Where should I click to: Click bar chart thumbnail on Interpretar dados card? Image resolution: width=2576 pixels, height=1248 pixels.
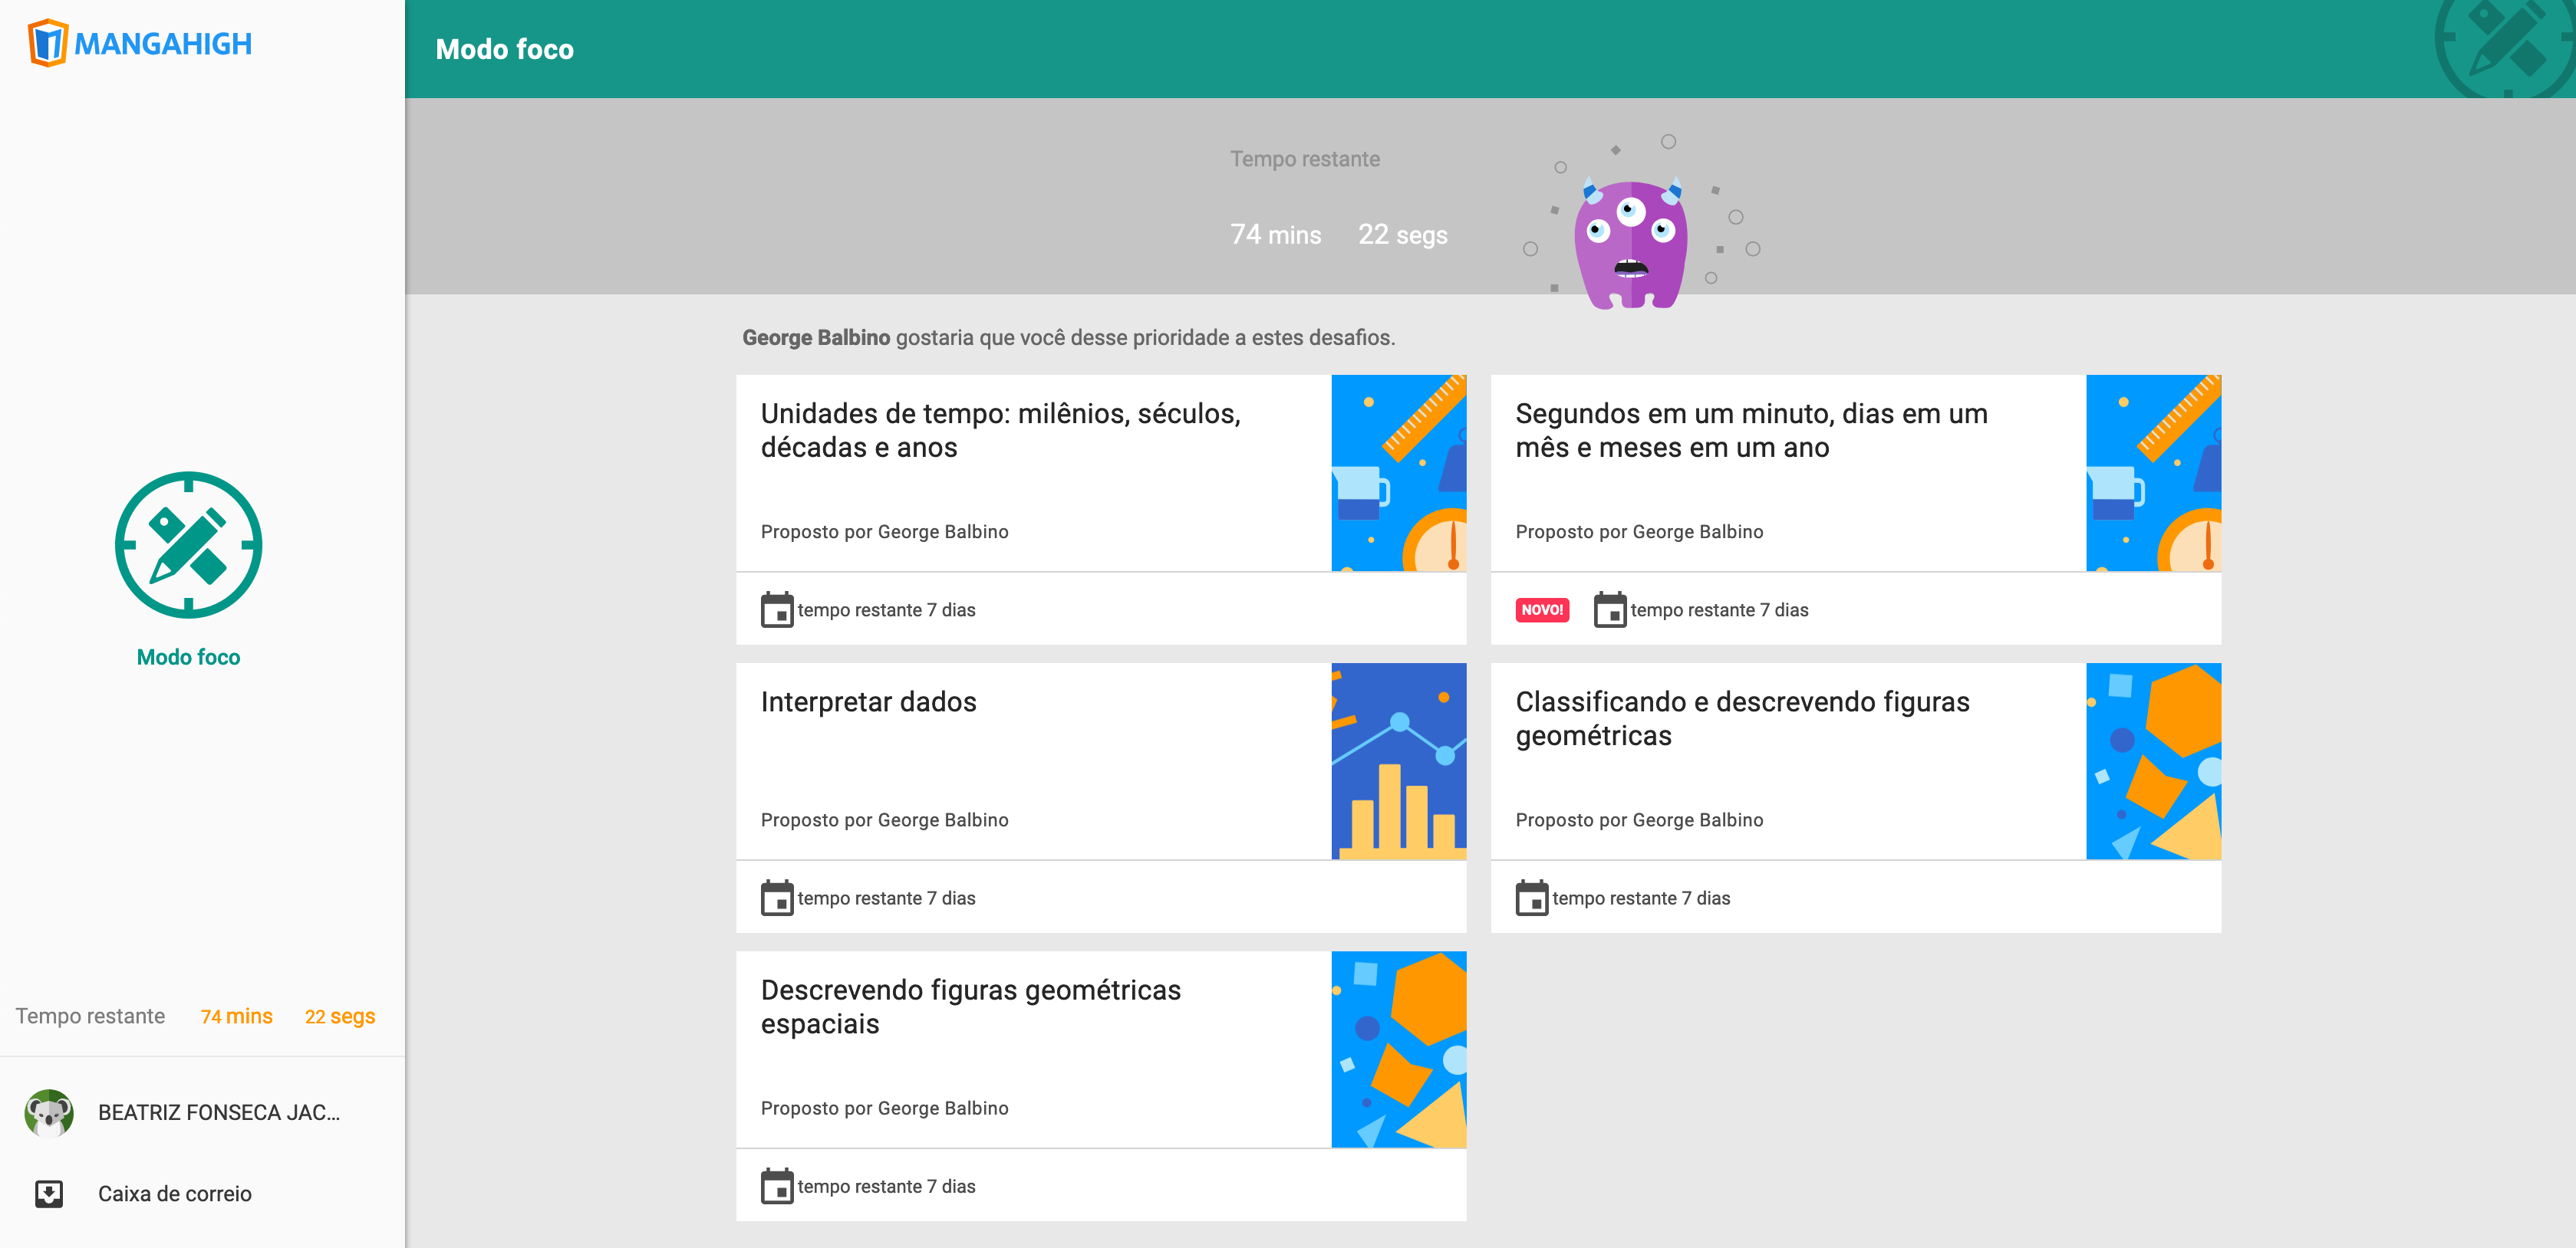pyautogui.click(x=1398, y=761)
